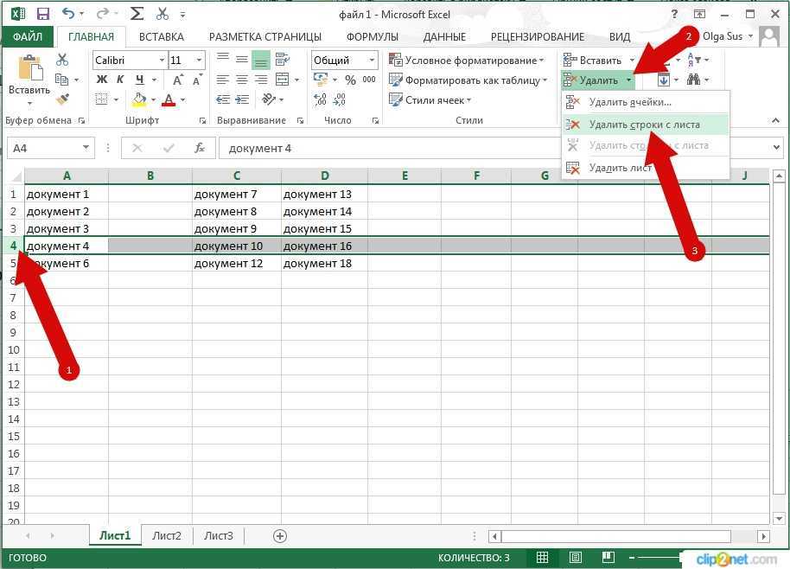Switch to Page Layout view in status bar
The width and height of the screenshot is (790, 569).
pyautogui.click(x=576, y=558)
